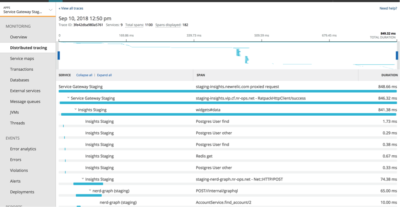Click the 679.45 ms timeline tick label
The height and width of the screenshot is (207, 400).
click(x=329, y=36)
